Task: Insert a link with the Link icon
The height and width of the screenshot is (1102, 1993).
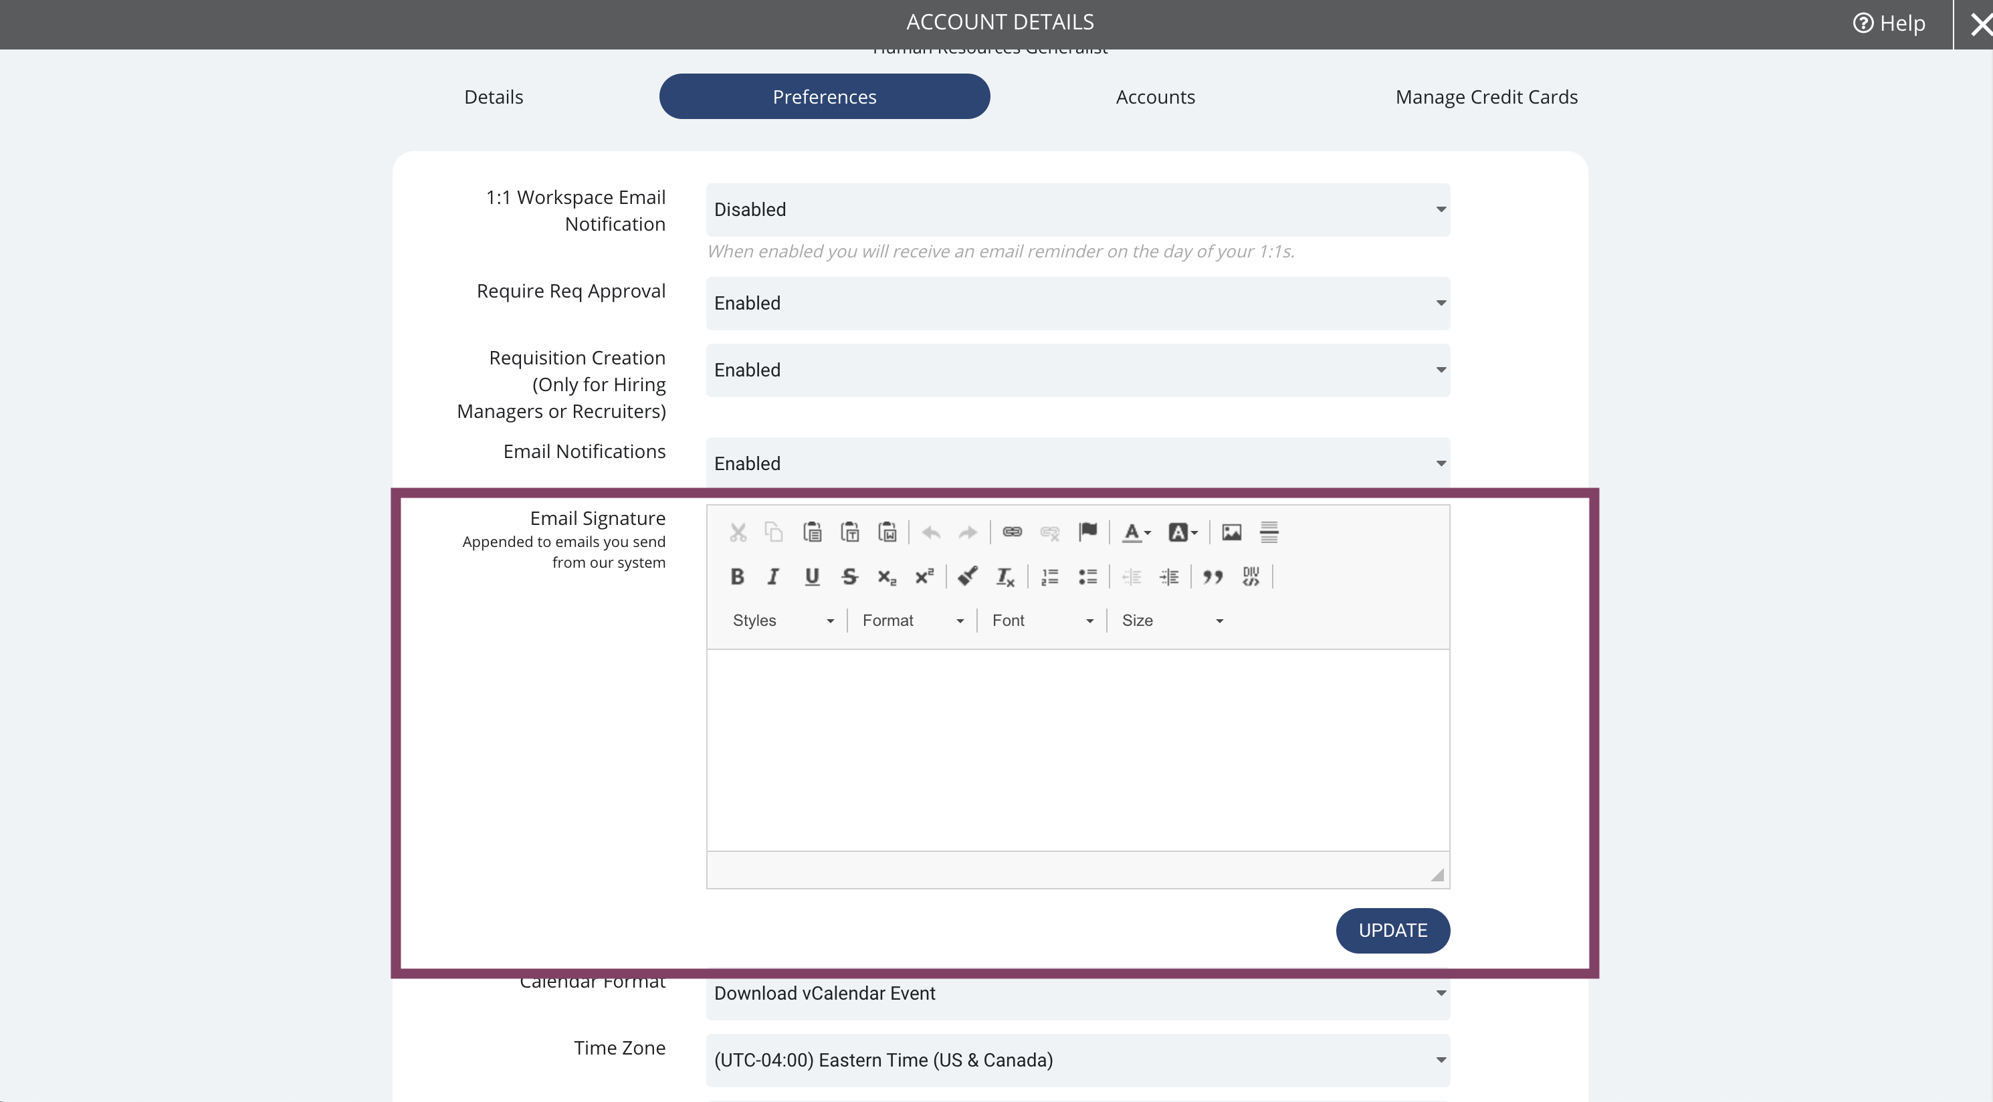Action: coord(1012,532)
